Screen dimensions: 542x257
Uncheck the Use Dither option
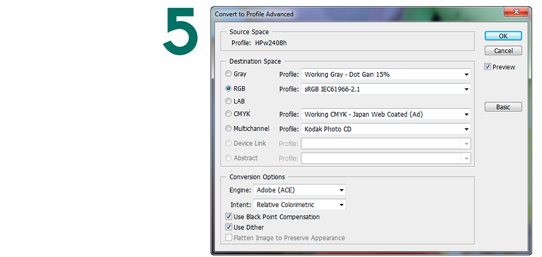[229, 227]
